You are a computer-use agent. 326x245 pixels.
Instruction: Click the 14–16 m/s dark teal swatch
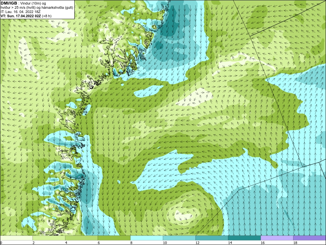point(244,238)
